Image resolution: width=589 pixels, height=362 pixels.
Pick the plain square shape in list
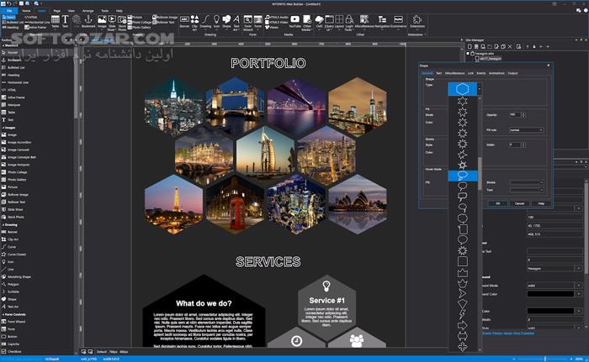(x=463, y=261)
